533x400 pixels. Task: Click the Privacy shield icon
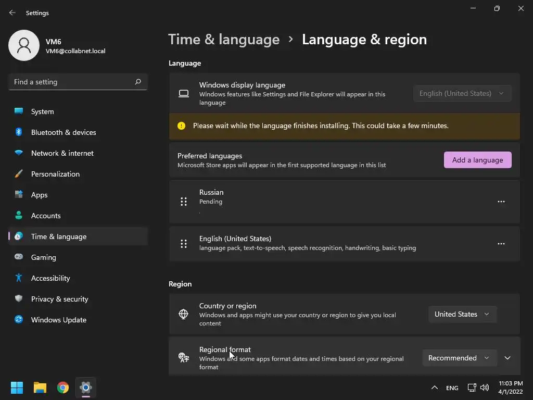(19, 298)
